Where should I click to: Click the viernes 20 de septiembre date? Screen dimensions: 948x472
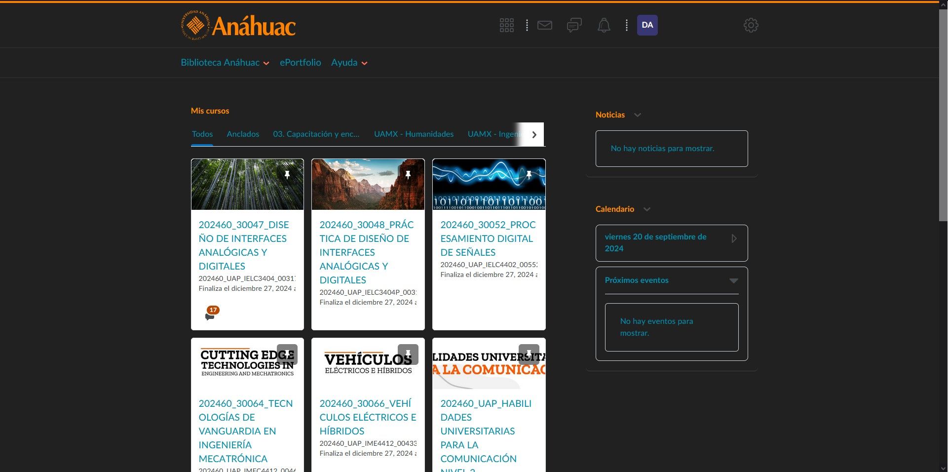[x=656, y=242]
